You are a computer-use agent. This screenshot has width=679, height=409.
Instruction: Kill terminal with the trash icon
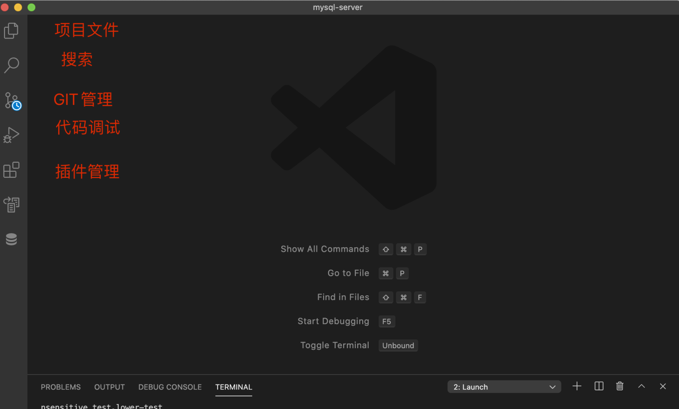tap(620, 386)
